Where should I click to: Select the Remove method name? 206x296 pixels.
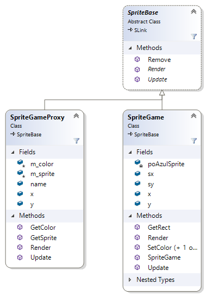[159, 60]
